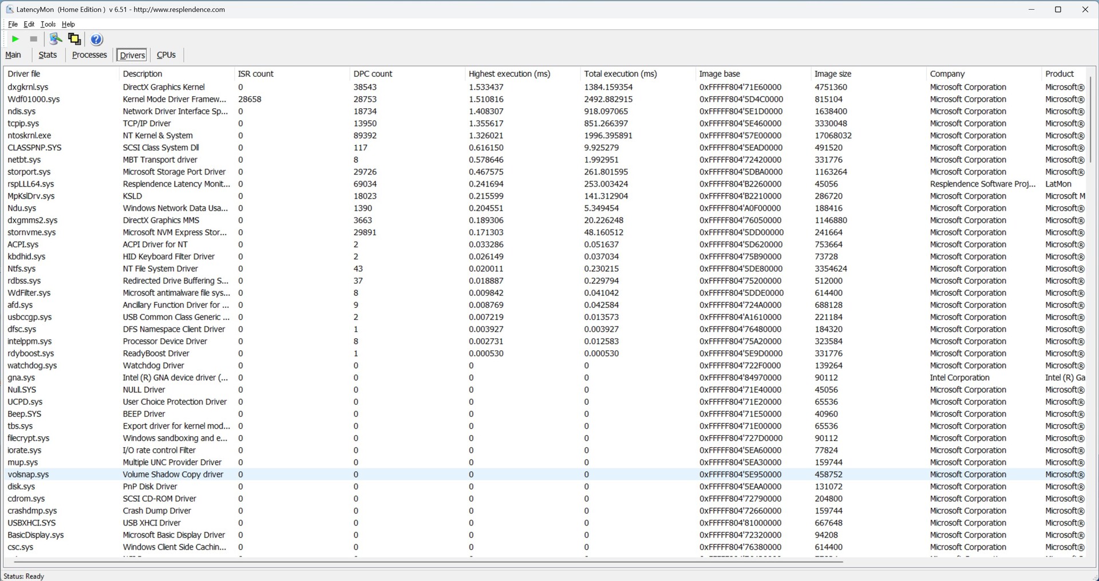Open the Edit menu
The image size is (1099, 581).
tap(29, 24)
